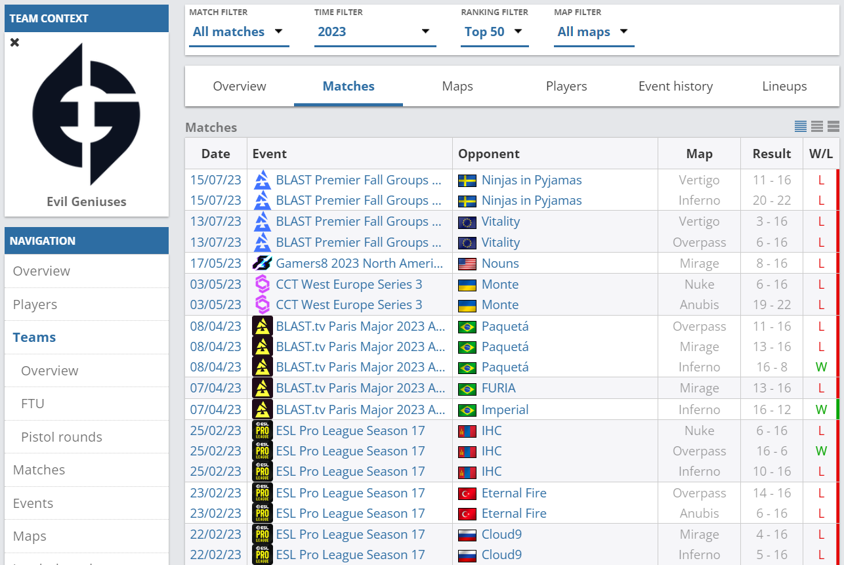Open the Imperial opponent link
Viewport: 844px width, 565px height.
click(x=505, y=409)
